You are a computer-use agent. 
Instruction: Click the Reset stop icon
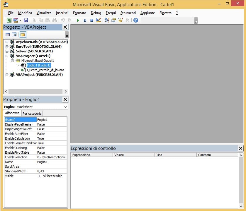point(91,20)
